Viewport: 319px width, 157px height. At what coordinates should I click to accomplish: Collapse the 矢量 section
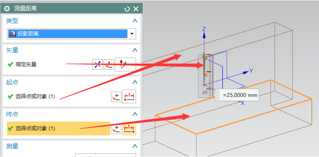(x=135, y=50)
